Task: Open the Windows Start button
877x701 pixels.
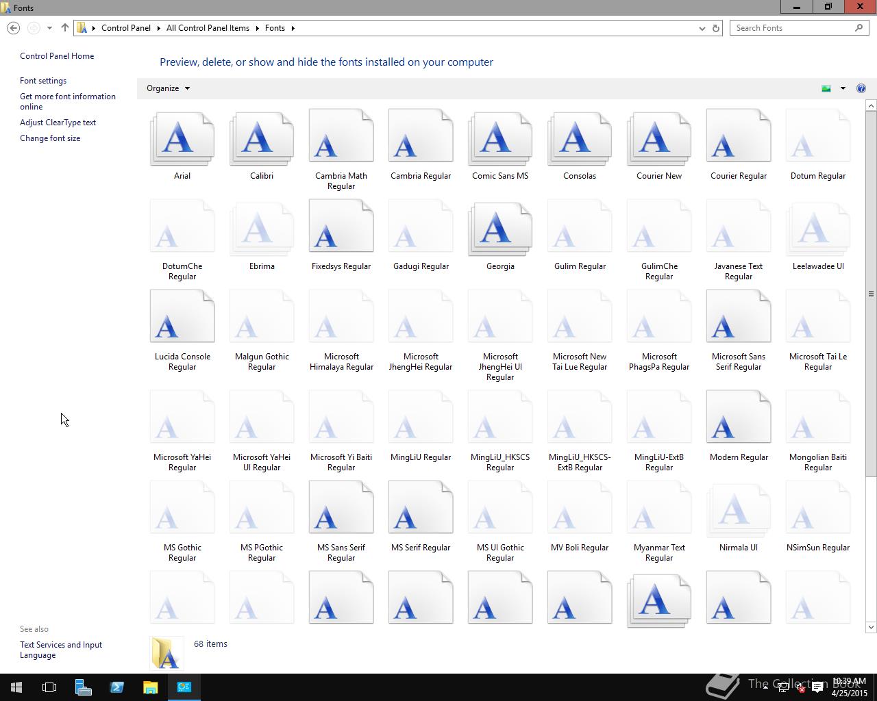Action: coord(16,687)
